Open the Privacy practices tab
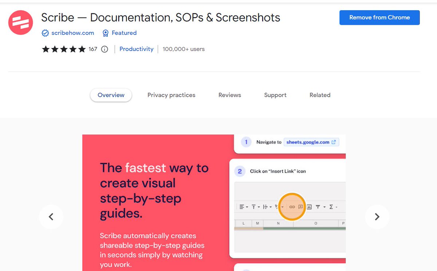 [x=171, y=95]
